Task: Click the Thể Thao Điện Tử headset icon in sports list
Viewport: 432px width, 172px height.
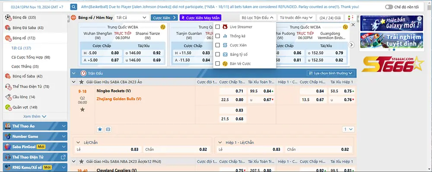Action: coord(8,87)
